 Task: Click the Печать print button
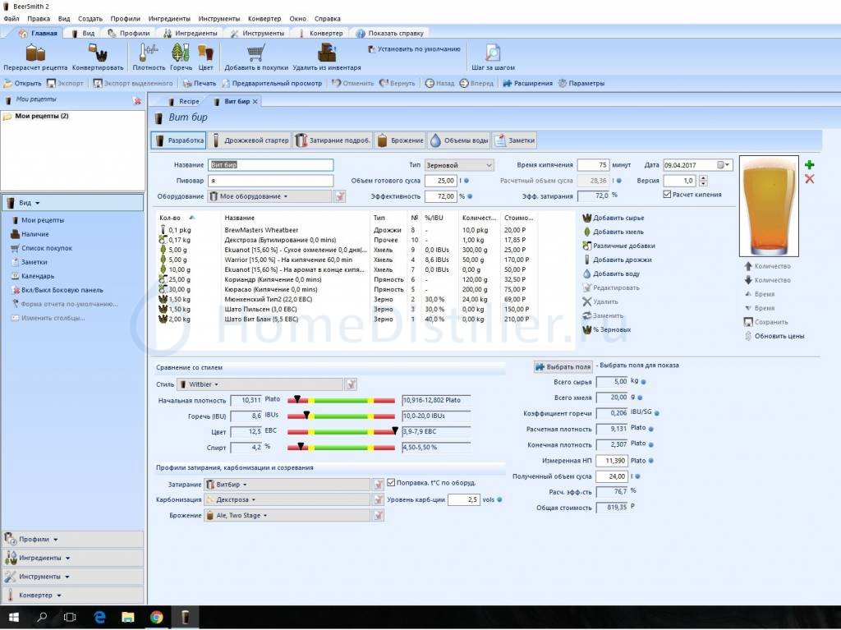[199, 83]
